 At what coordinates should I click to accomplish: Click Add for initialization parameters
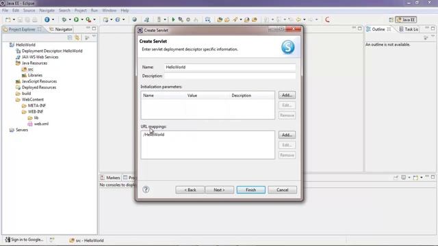287,95
